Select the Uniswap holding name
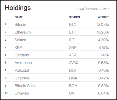 tap(22, 93)
